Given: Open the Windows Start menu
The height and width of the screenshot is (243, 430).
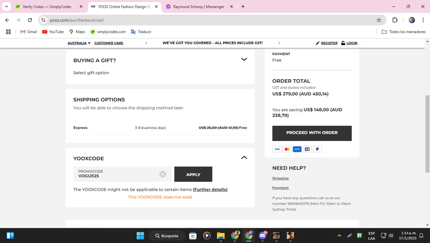Looking at the screenshot, I should tap(140, 236).
